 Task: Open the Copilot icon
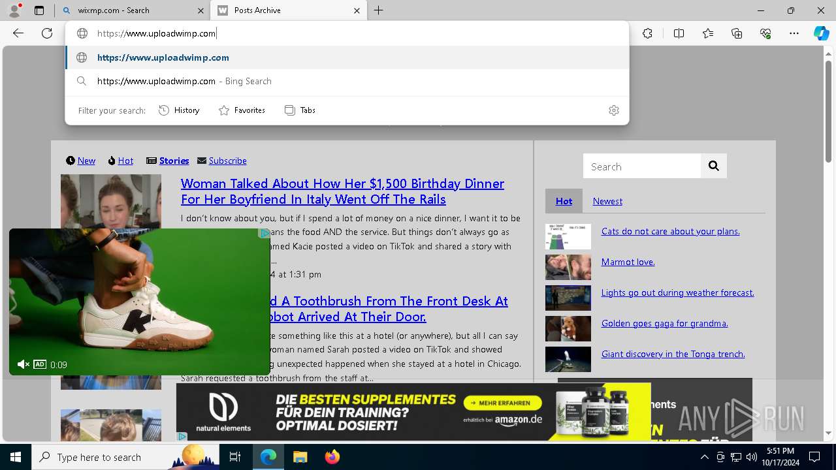[x=821, y=33]
